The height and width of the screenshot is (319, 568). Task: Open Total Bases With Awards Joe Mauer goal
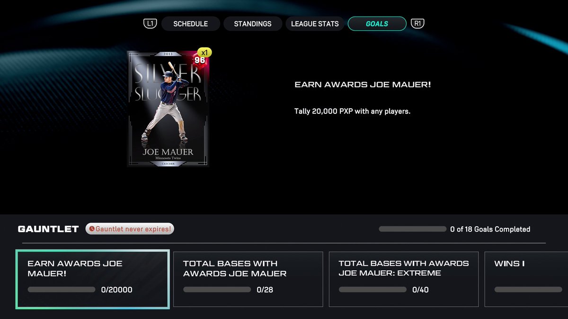pos(248,279)
